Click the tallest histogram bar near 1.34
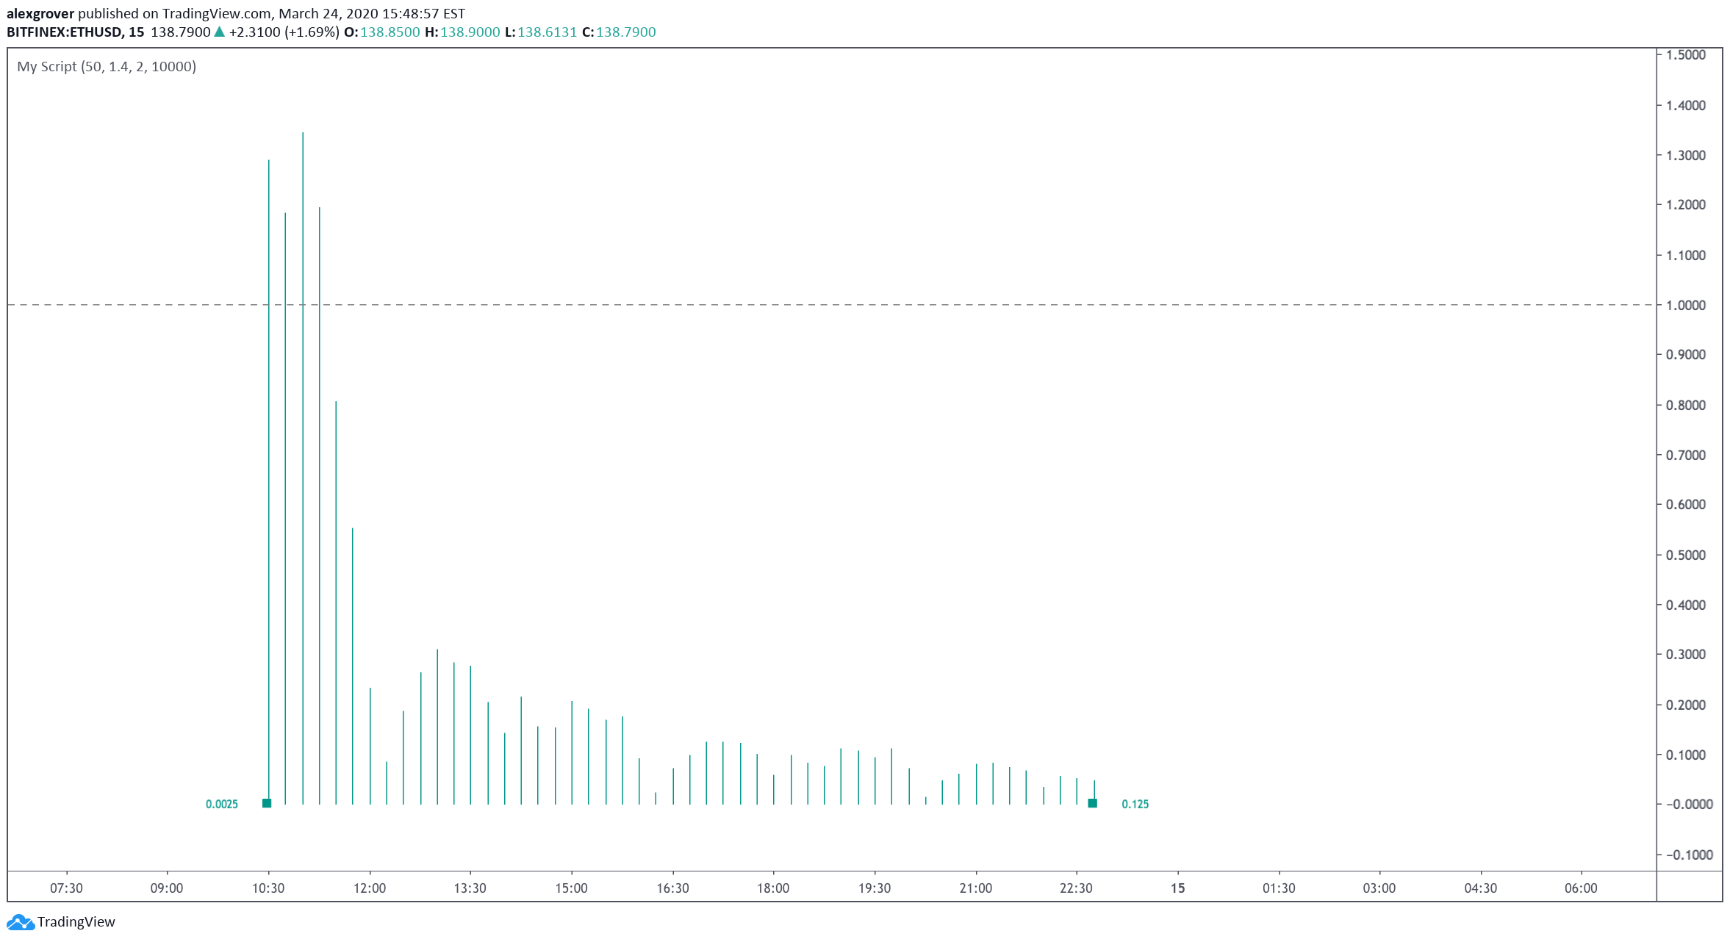1730x942 pixels. pyautogui.click(x=303, y=468)
